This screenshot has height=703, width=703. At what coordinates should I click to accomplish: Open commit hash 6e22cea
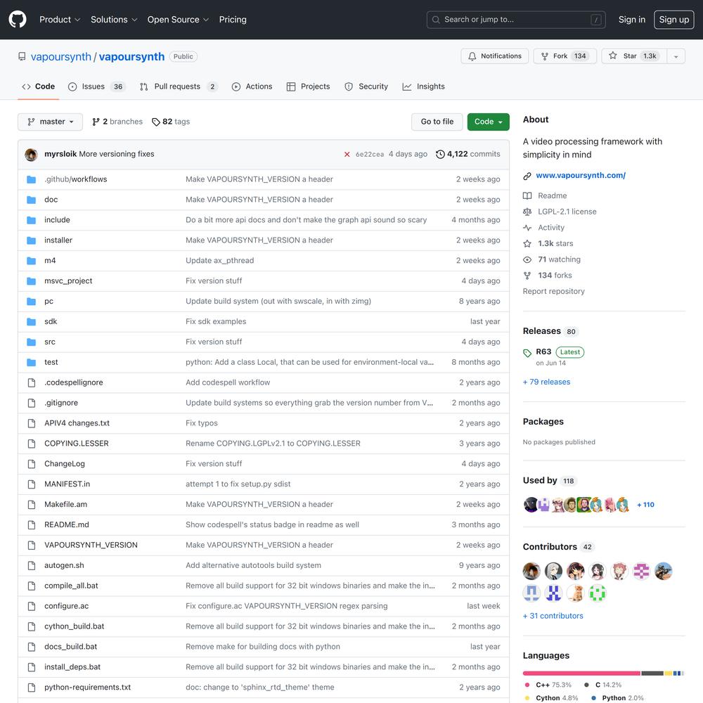370,155
